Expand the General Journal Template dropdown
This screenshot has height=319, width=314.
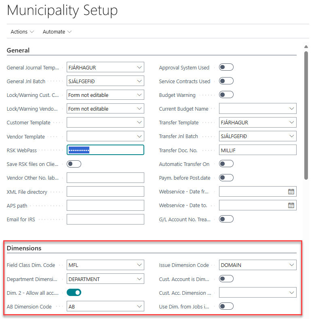pyautogui.click(x=139, y=67)
